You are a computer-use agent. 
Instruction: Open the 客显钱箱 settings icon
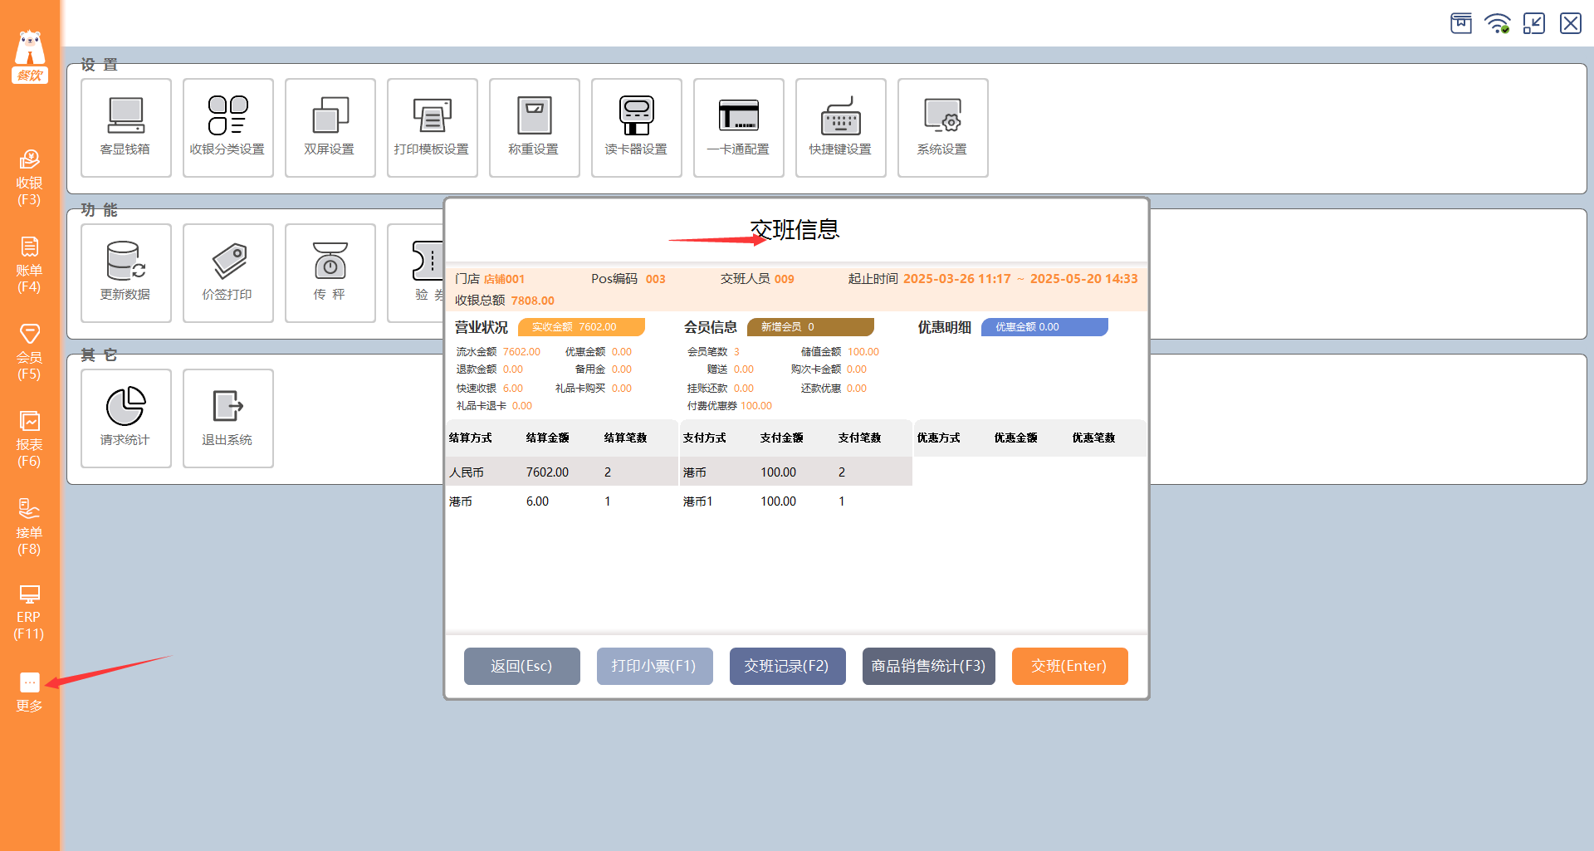pos(125,117)
